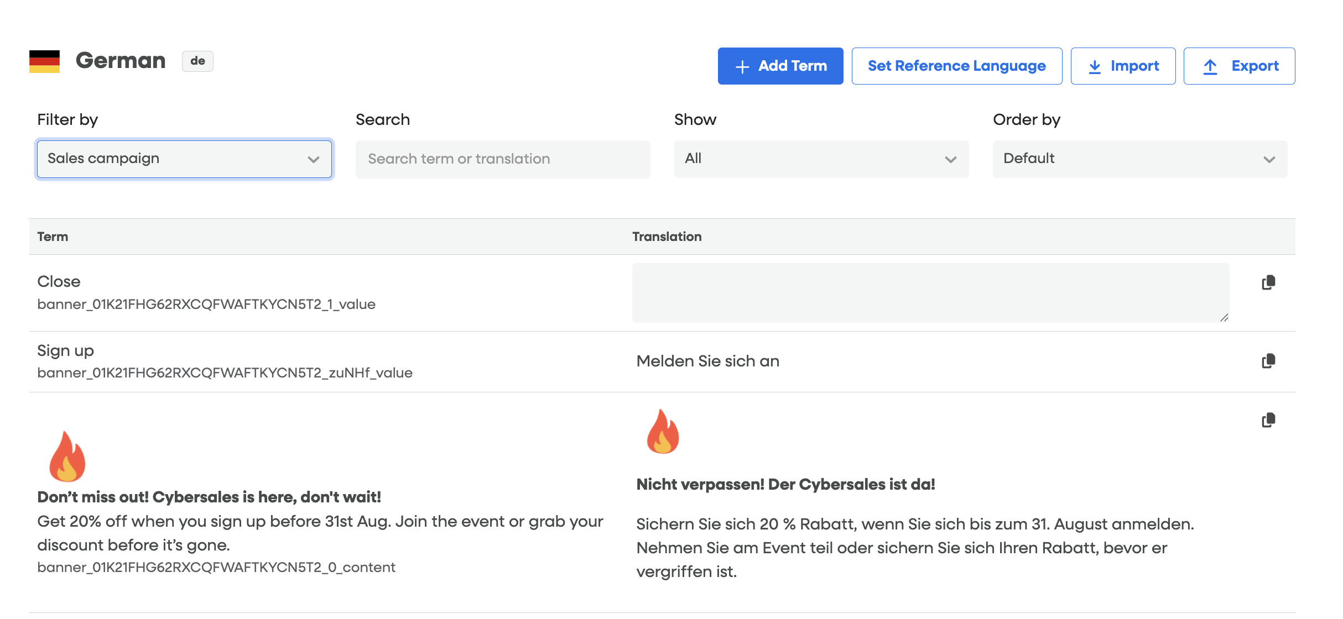Click the copy icon for Close term
The image size is (1343, 619).
[1268, 282]
